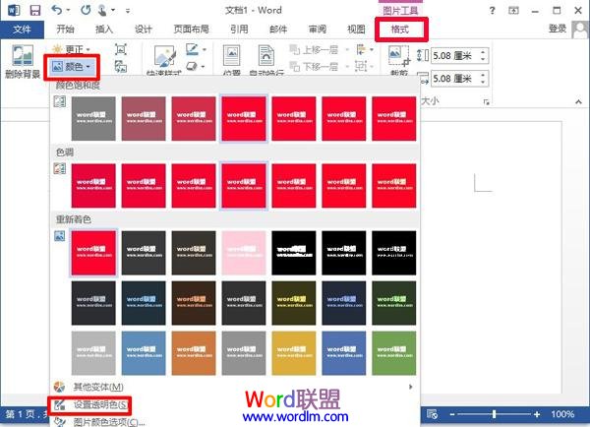Click the Quick Styles (快速样式) icon
Viewport: 590px width, 427px height.
coord(165,56)
